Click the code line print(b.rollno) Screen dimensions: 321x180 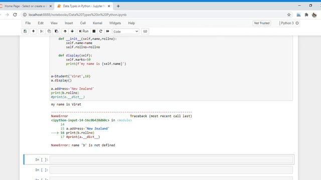(x=65, y=93)
